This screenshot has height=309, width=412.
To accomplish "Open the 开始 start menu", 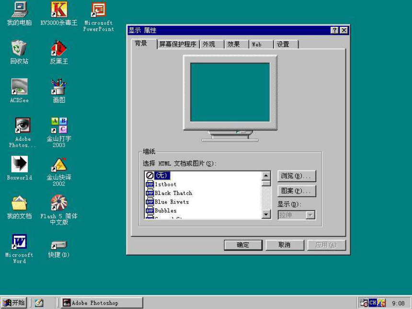I will tap(14, 303).
